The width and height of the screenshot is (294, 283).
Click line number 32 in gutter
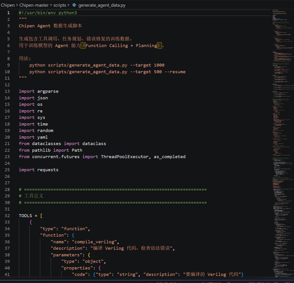(7, 216)
